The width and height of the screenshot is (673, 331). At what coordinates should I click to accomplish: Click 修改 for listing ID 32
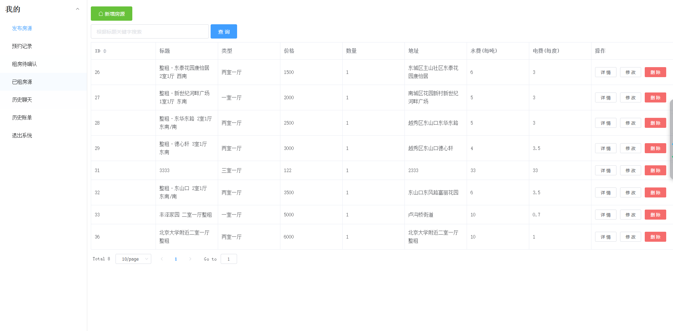(x=630, y=192)
